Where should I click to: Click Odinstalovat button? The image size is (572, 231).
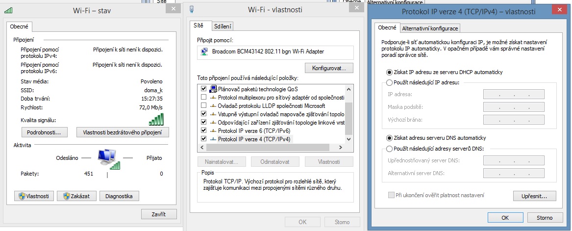pos(275,162)
